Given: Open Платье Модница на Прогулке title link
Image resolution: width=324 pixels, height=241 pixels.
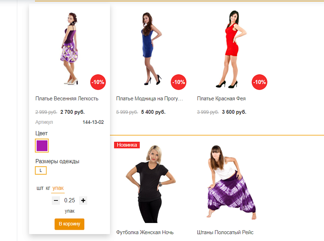Looking at the screenshot, I should pos(150,98).
